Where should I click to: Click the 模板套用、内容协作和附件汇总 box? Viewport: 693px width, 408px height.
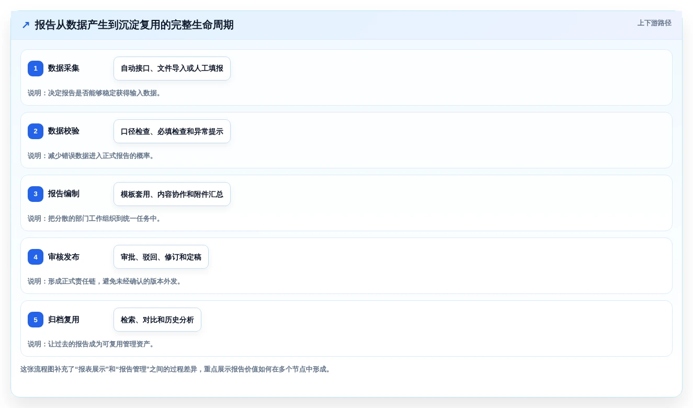pos(172,194)
